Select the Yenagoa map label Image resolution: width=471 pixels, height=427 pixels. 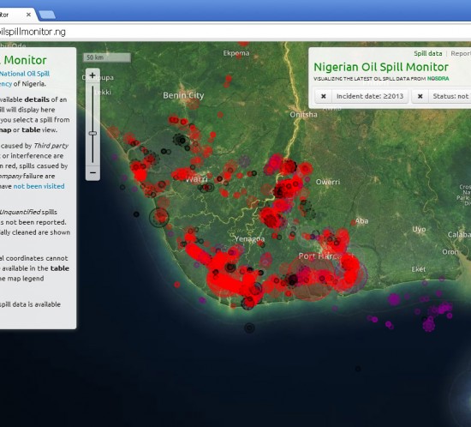pyautogui.click(x=249, y=239)
